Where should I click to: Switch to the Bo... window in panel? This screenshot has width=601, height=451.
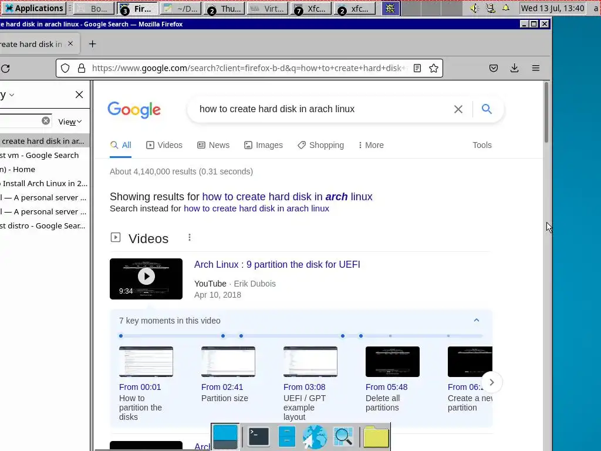click(93, 8)
